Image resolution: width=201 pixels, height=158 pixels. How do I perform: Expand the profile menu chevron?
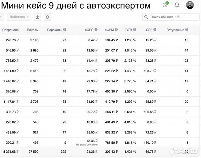[197, 5]
